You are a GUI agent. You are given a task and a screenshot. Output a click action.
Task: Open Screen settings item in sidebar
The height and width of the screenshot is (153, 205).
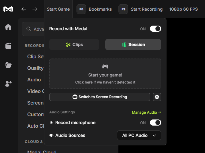click(35, 103)
